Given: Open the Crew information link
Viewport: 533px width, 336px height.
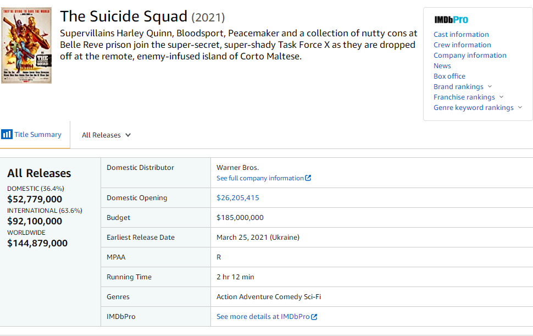Looking at the screenshot, I should click(462, 45).
